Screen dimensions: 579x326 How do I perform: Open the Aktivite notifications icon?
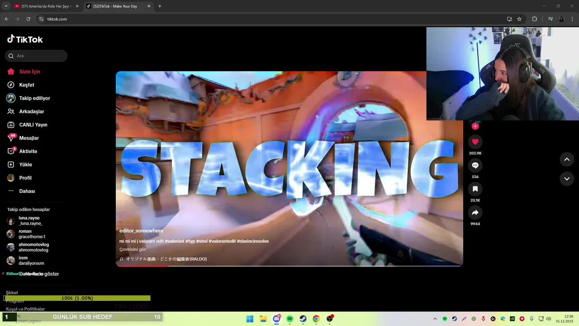[x=11, y=151]
